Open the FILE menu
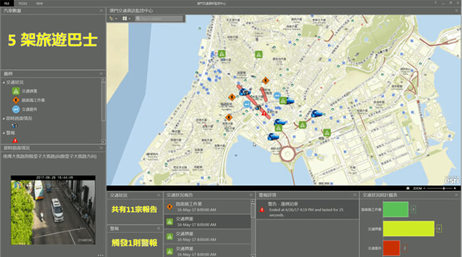 click(x=7, y=3)
